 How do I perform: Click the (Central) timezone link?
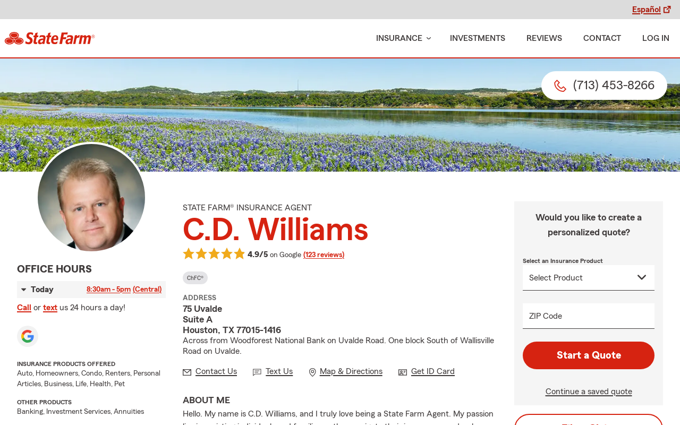(x=147, y=290)
